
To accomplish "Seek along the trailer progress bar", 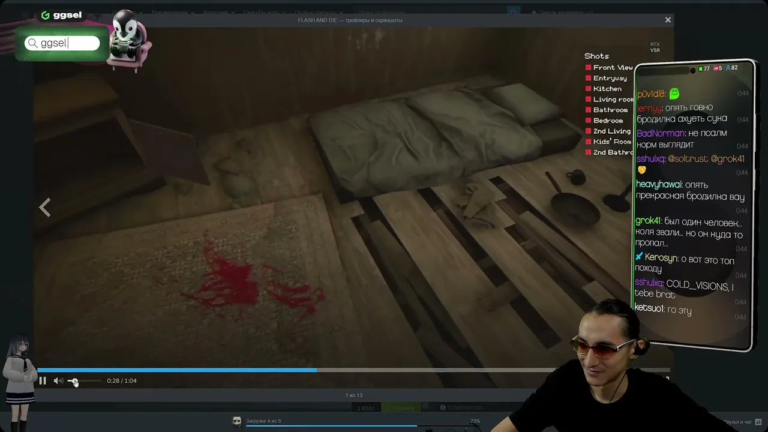I will pyautogui.click(x=353, y=370).
